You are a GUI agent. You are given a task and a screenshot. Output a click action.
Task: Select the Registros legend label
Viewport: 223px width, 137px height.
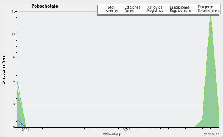point(155,11)
